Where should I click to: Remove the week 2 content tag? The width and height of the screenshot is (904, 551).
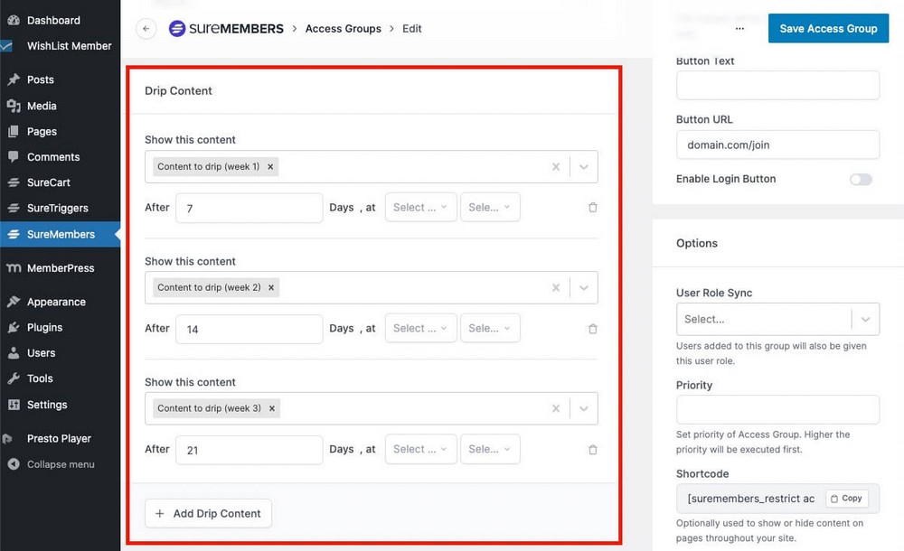271,287
